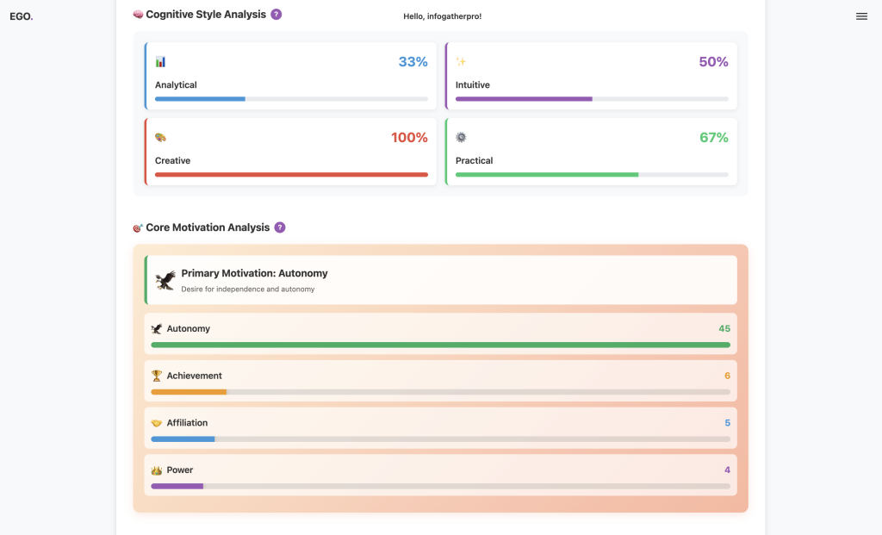Select the Intuitive 50% card
Viewport: 882px width, 535px height.
(x=591, y=76)
